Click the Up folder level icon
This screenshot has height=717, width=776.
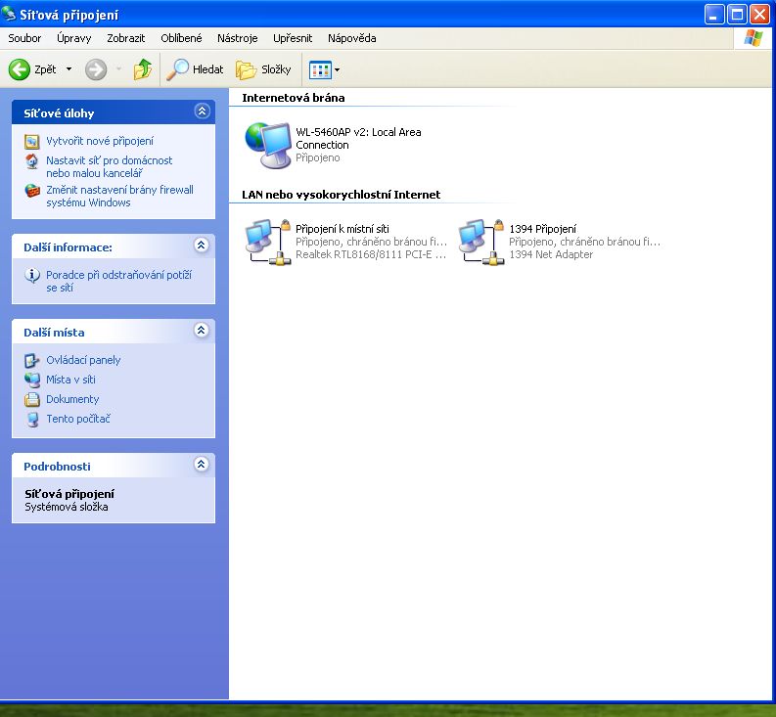[x=143, y=69]
